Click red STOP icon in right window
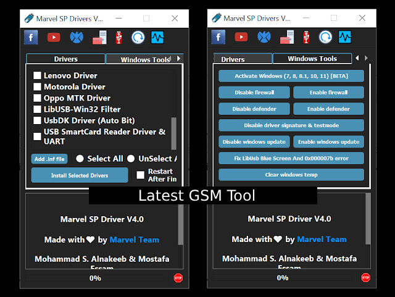395x297 pixels. pyautogui.click(x=366, y=278)
